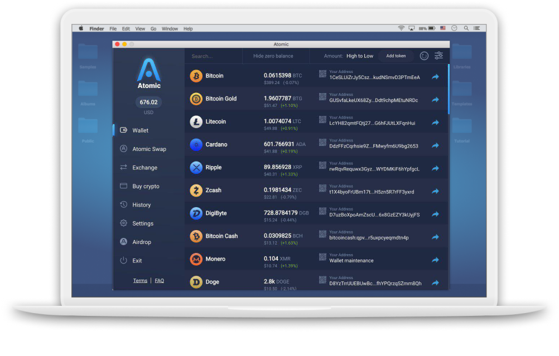Click the Zcash coin icon

196,191
